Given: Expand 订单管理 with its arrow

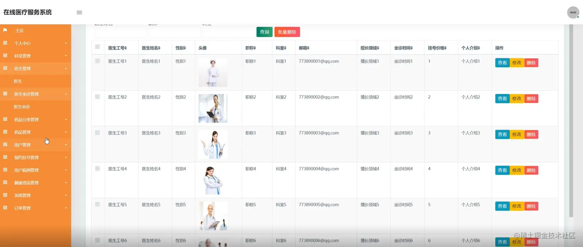Looking at the screenshot, I should (x=66, y=208).
